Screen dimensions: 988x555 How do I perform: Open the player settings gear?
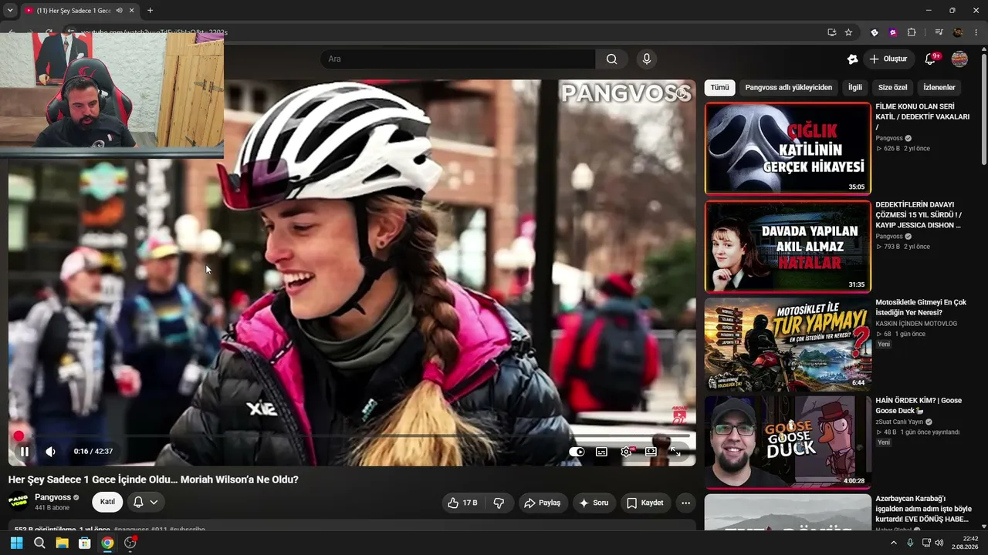626,452
